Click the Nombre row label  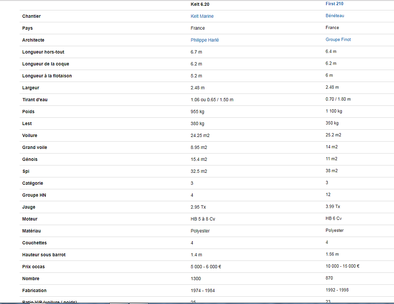[x=31, y=279]
